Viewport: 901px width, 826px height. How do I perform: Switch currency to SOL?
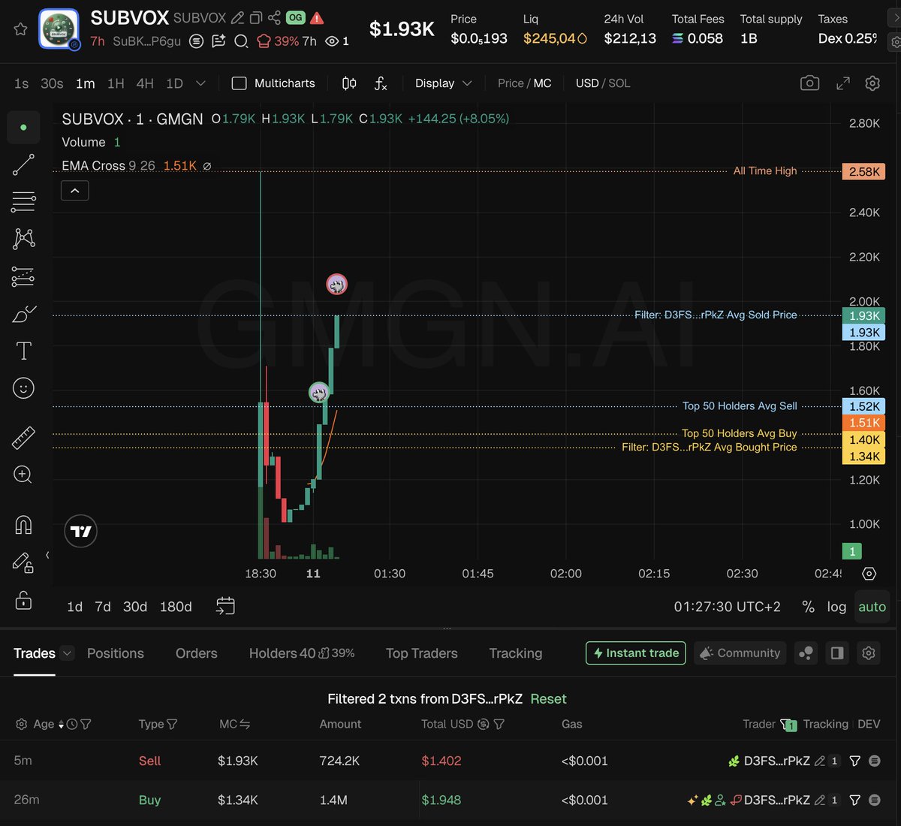pyautogui.click(x=619, y=83)
